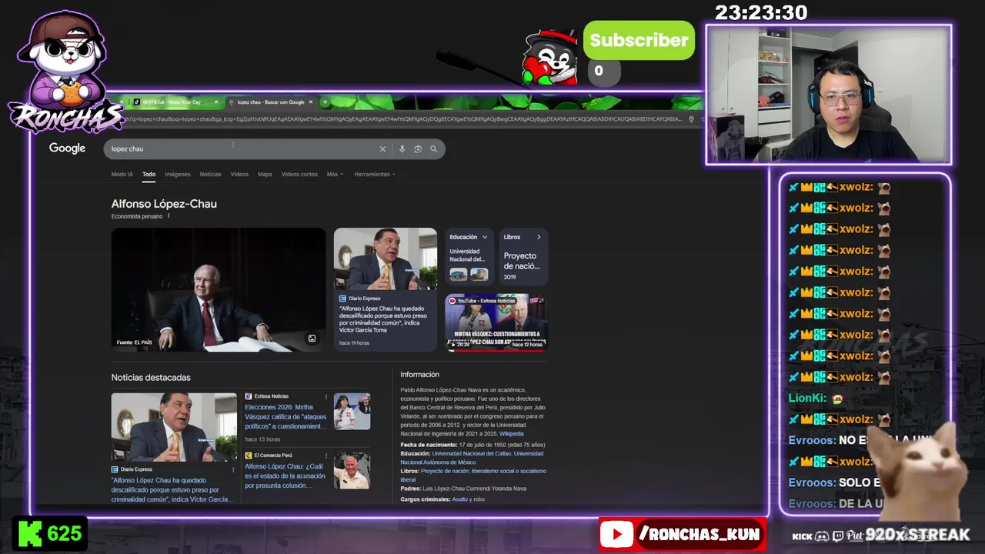Clear the search box with the X icon
This screenshot has height=554, width=985.
382,149
